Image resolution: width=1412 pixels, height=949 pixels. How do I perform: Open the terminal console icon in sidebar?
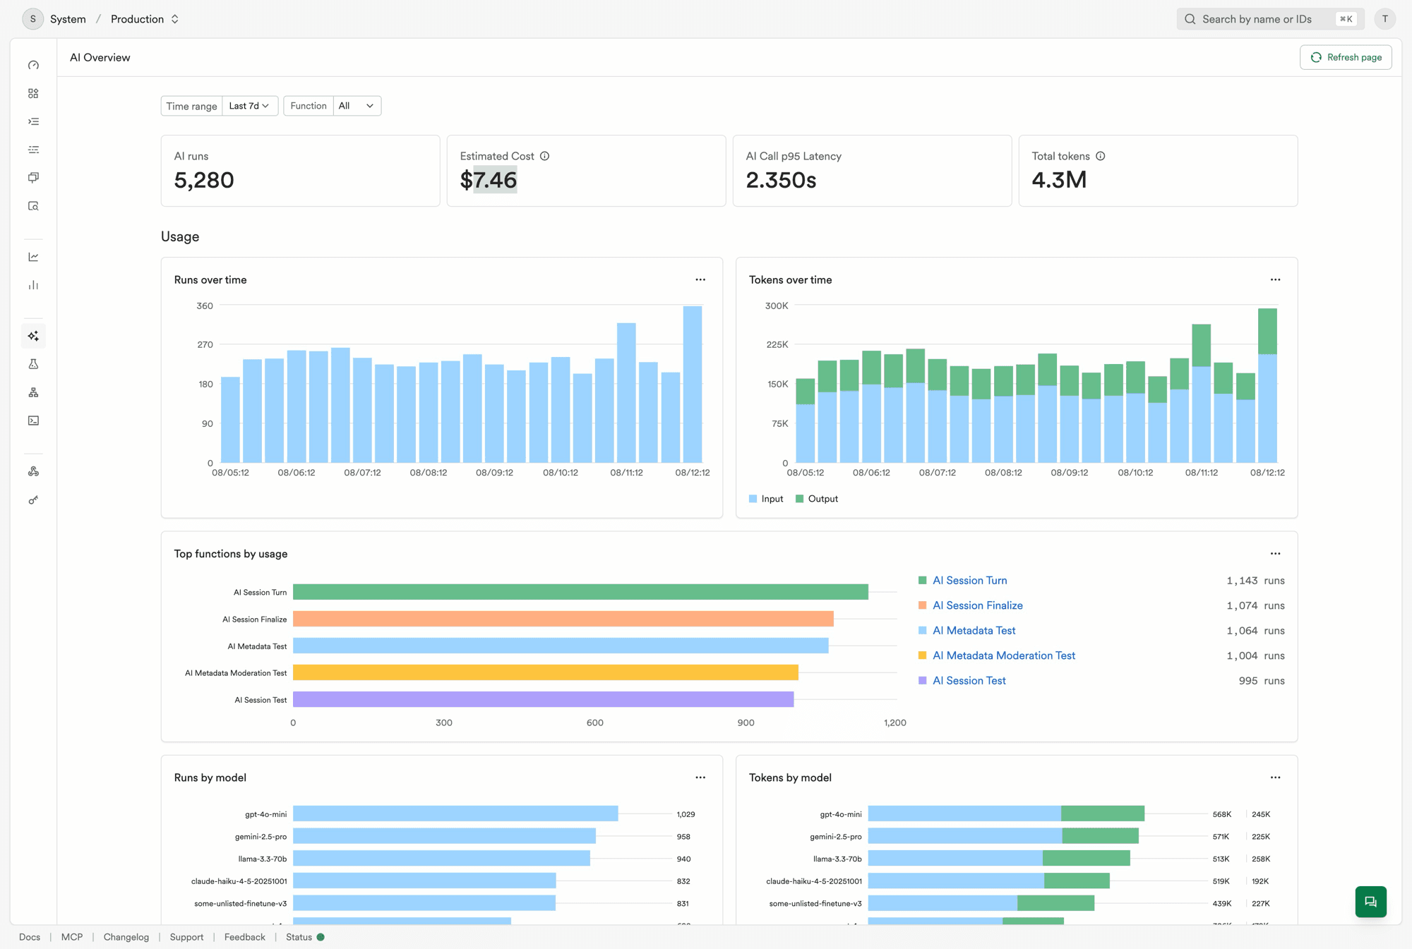click(x=33, y=421)
